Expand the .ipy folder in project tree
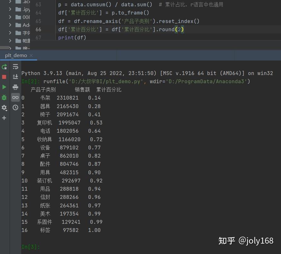The image size is (281, 254). click(x=10, y=9)
